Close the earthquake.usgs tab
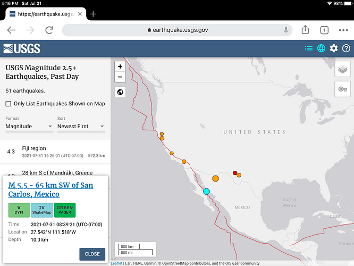The width and height of the screenshot is (354, 266). (x=80, y=14)
